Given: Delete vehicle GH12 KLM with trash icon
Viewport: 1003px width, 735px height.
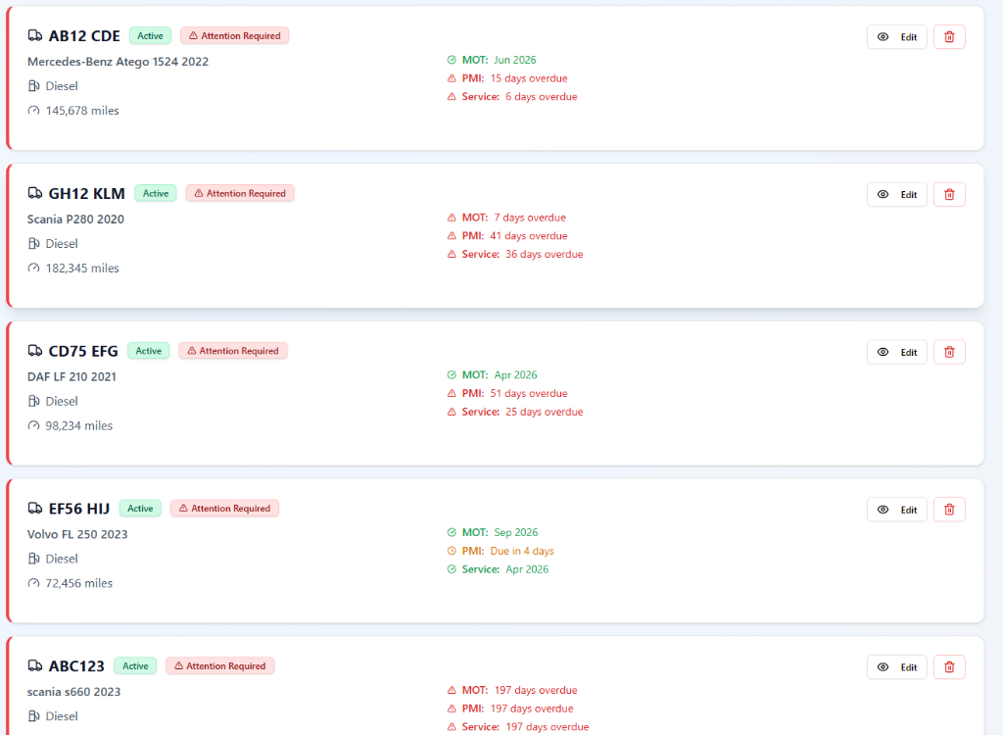Looking at the screenshot, I should click(x=949, y=194).
